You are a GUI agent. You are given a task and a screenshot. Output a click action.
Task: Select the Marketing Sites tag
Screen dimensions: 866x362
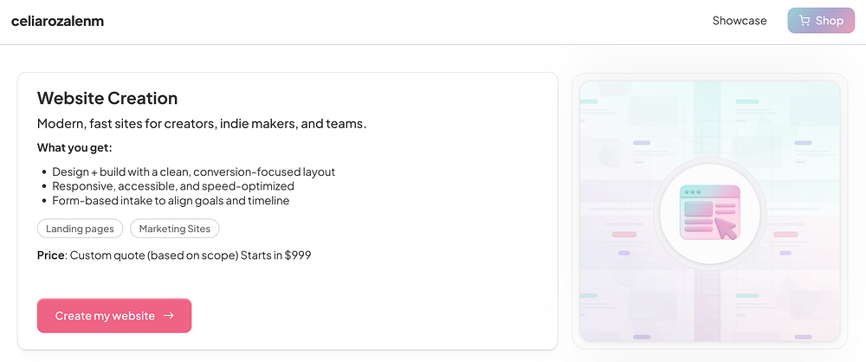click(x=175, y=229)
